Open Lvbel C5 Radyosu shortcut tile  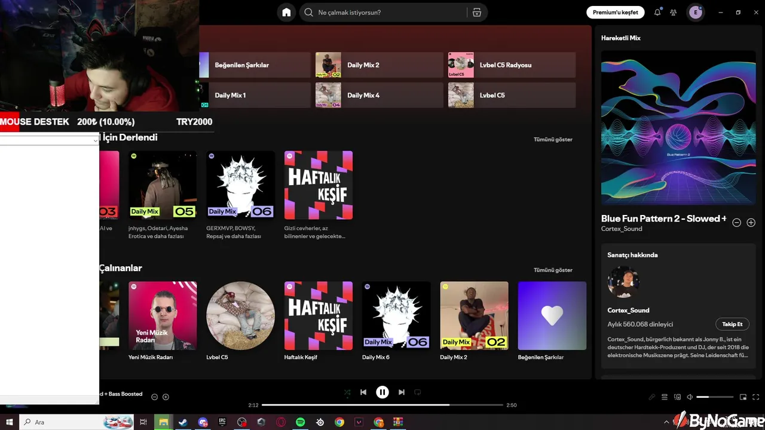pyautogui.click(x=512, y=65)
